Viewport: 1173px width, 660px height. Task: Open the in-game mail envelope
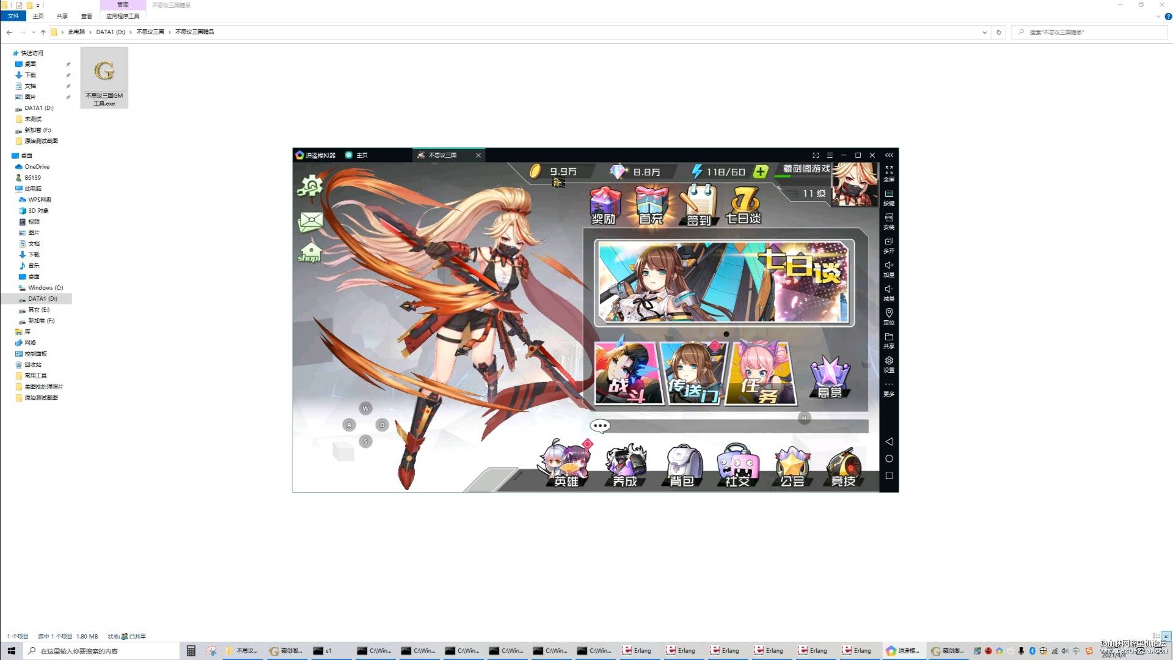tap(310, 221)
